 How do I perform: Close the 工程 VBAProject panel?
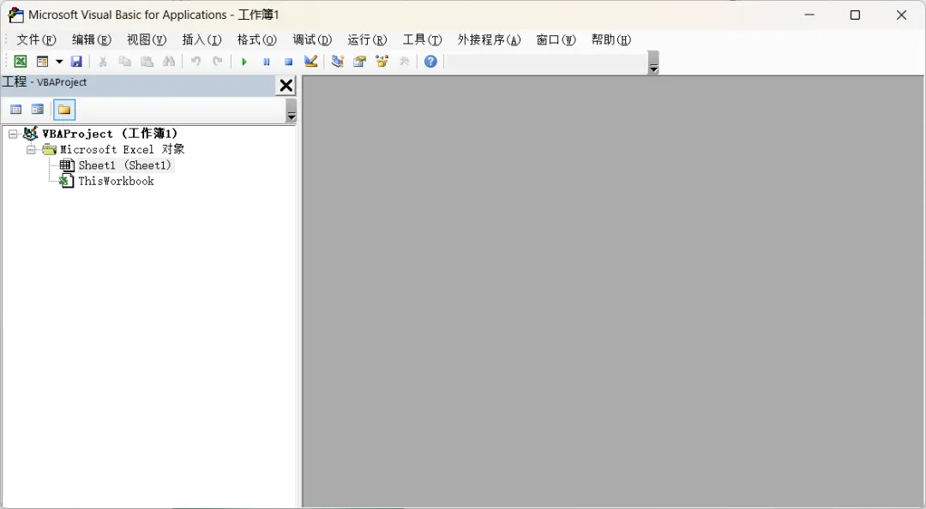(286, 86)
